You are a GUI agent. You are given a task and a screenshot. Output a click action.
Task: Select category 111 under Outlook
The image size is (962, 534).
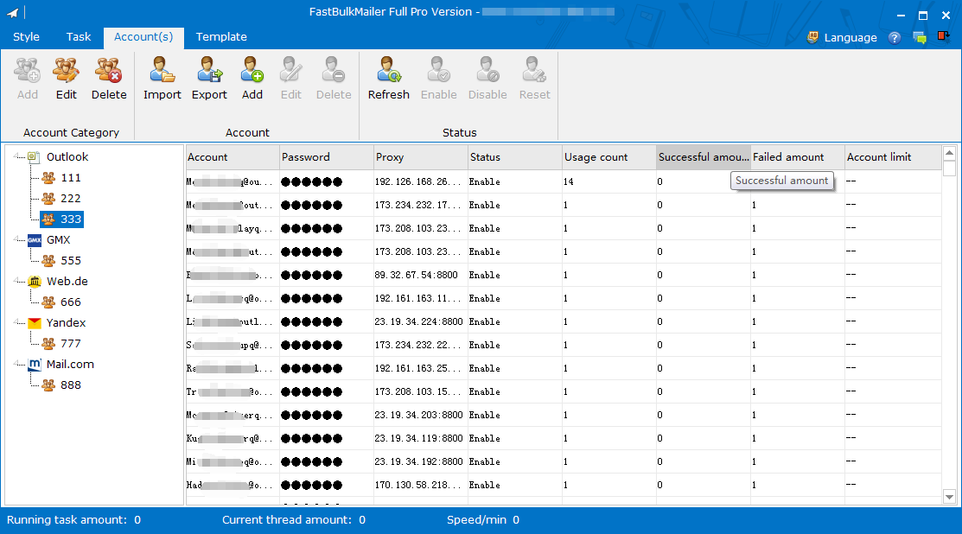click(x=70, y=178)
